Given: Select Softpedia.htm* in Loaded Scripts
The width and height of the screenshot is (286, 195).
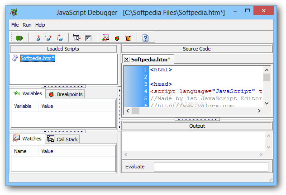Looking at the screenshot, I should tap(38, 58).
